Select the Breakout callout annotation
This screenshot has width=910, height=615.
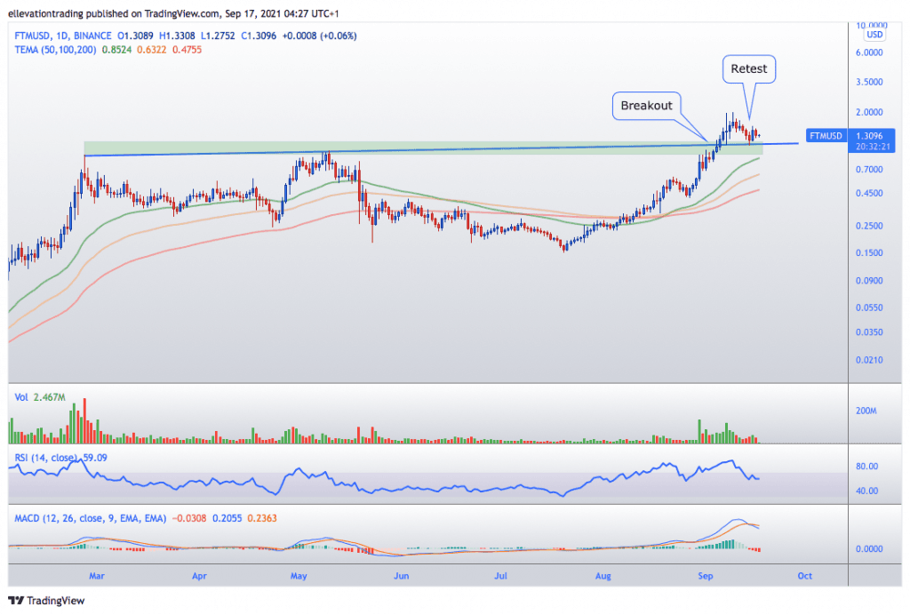coord(646,106)
